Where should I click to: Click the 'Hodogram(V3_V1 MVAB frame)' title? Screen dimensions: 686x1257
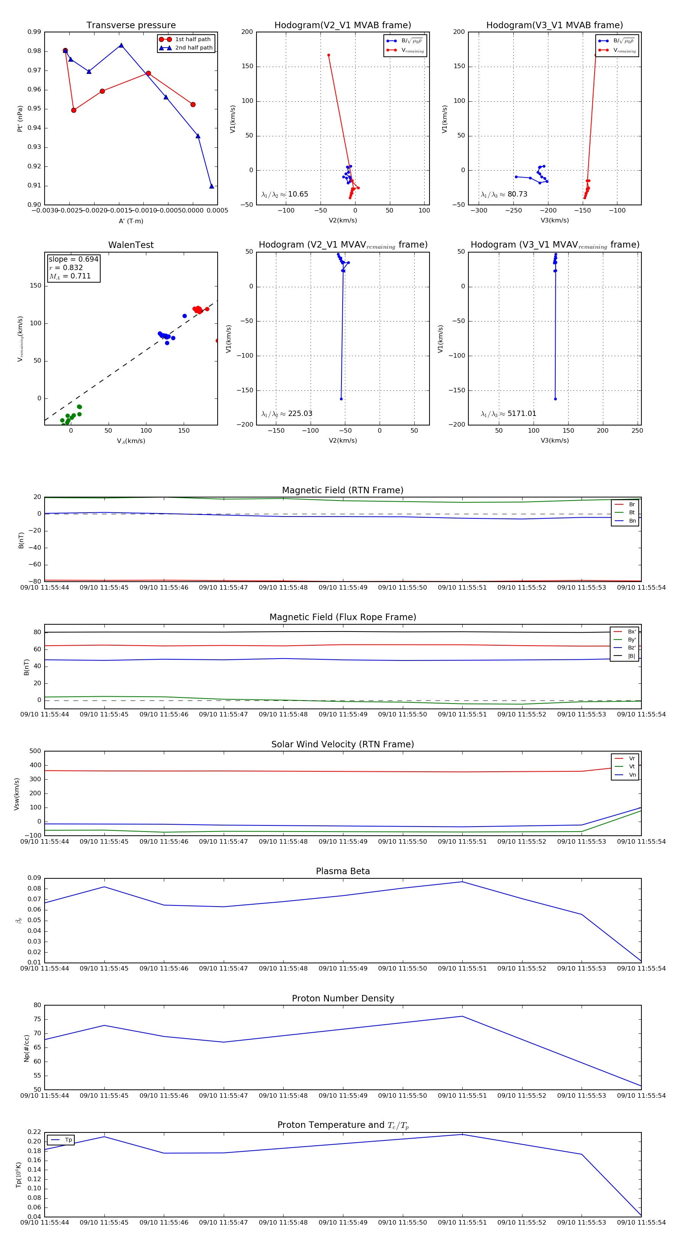point(555,26)
